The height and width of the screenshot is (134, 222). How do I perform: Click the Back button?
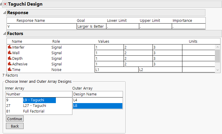[15, 126]
